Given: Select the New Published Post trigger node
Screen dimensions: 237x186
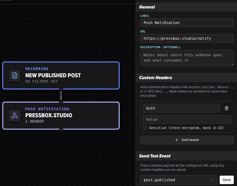Looking at the screenshot, I should point(61,75).
